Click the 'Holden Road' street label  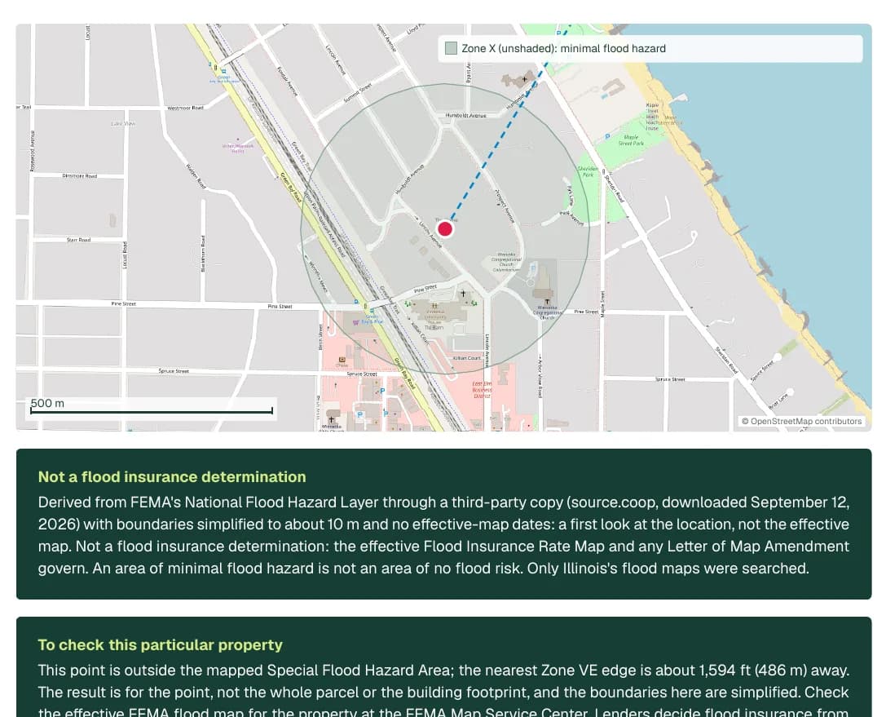click(196, 176)
